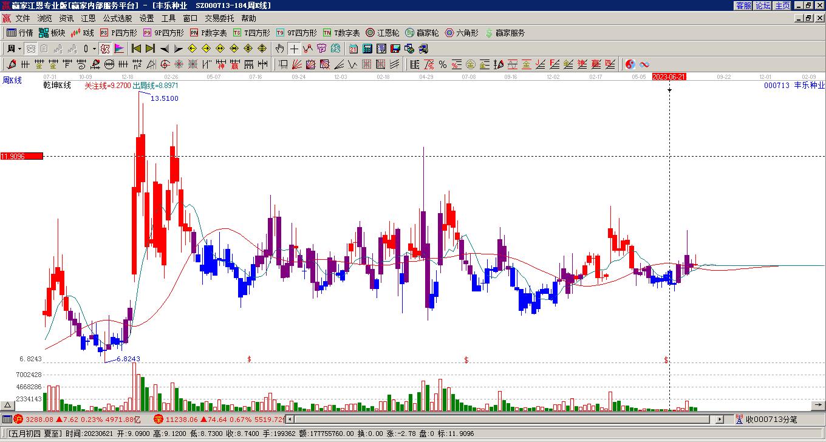The width and height of the screenshot is (826, 442).
Task: Click yellow diamond left-arrow icon
Action: coord(193,49)
